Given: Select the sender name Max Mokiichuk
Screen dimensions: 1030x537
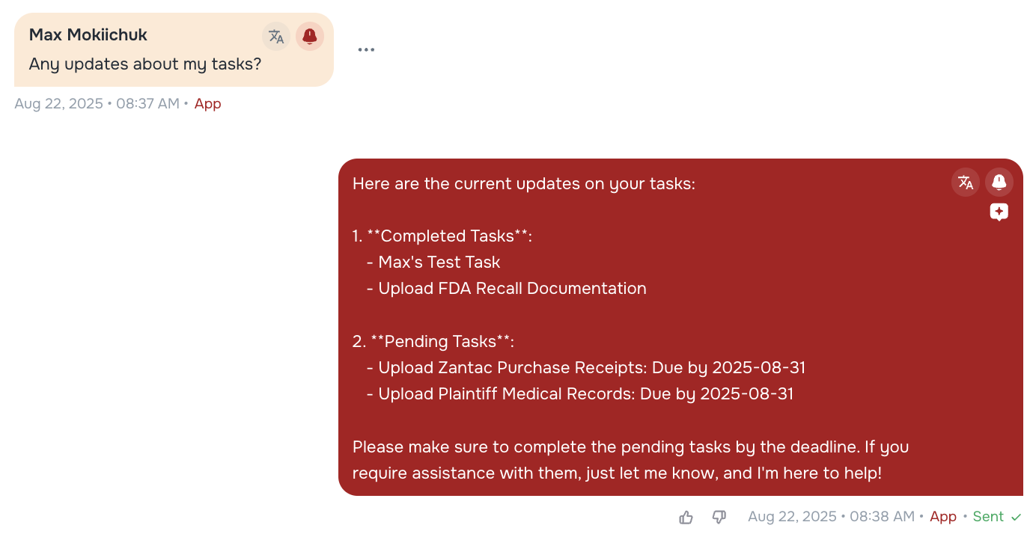Looking at the screenshot, I should (x=88, y=34).
